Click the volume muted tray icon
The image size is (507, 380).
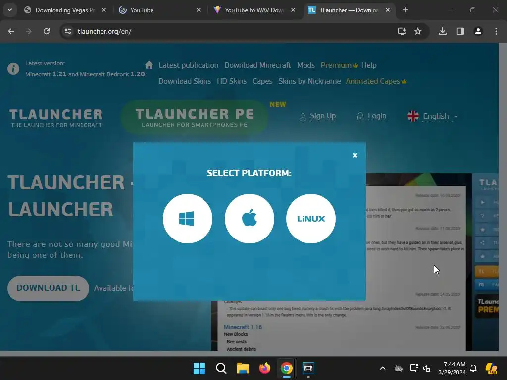pos(427,368)
